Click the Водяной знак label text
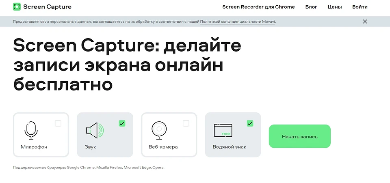The height and width of the screenshot is (183, 390). click(230, 147)
